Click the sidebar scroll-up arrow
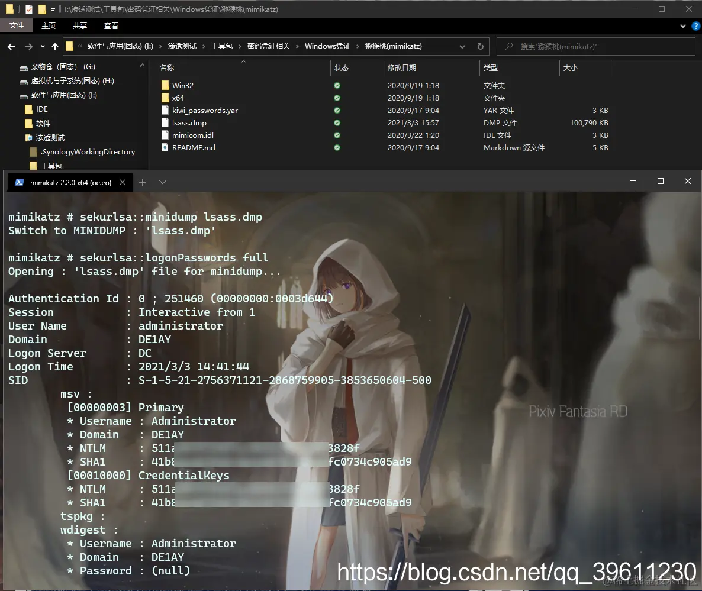Screen dimensions: 702x591 point(143,65)
